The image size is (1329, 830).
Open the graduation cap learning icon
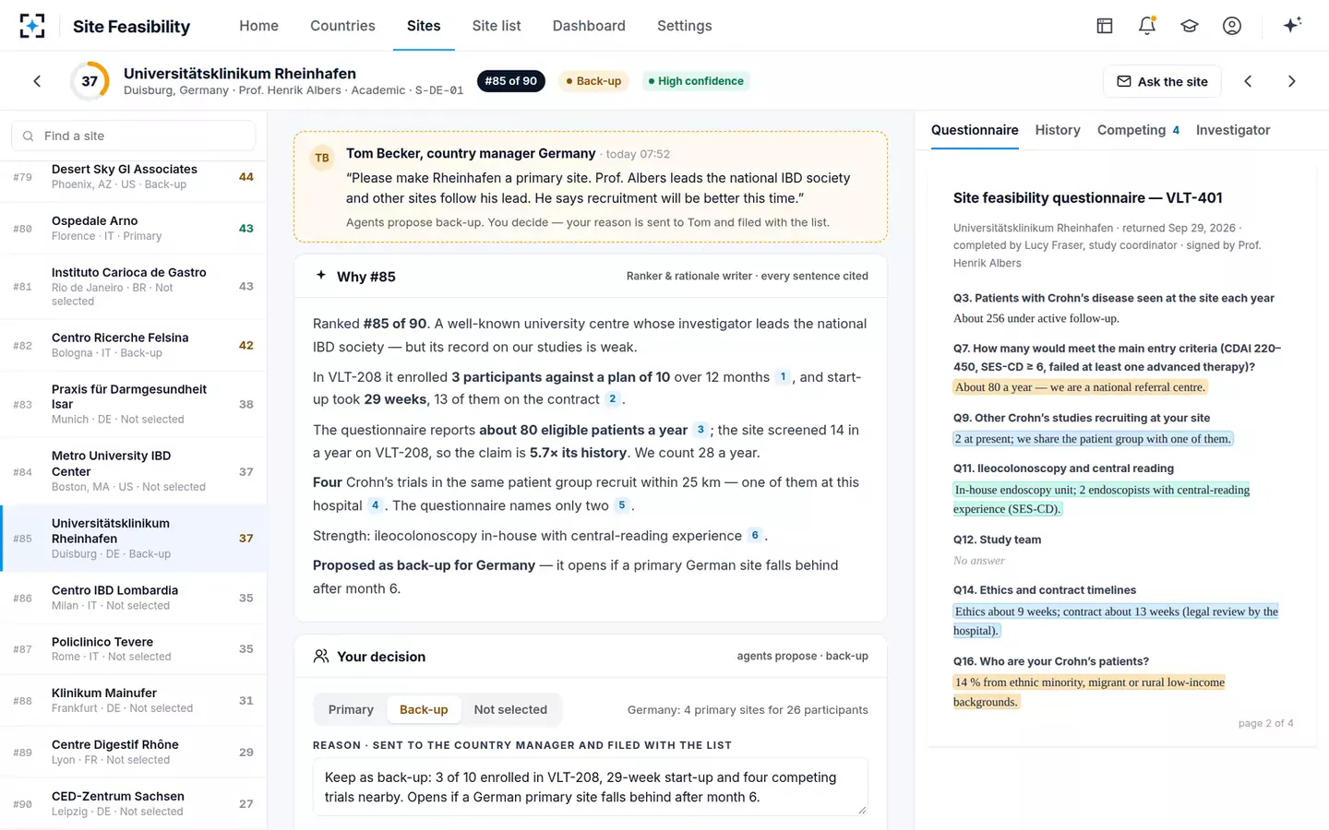coord(1190,26)
